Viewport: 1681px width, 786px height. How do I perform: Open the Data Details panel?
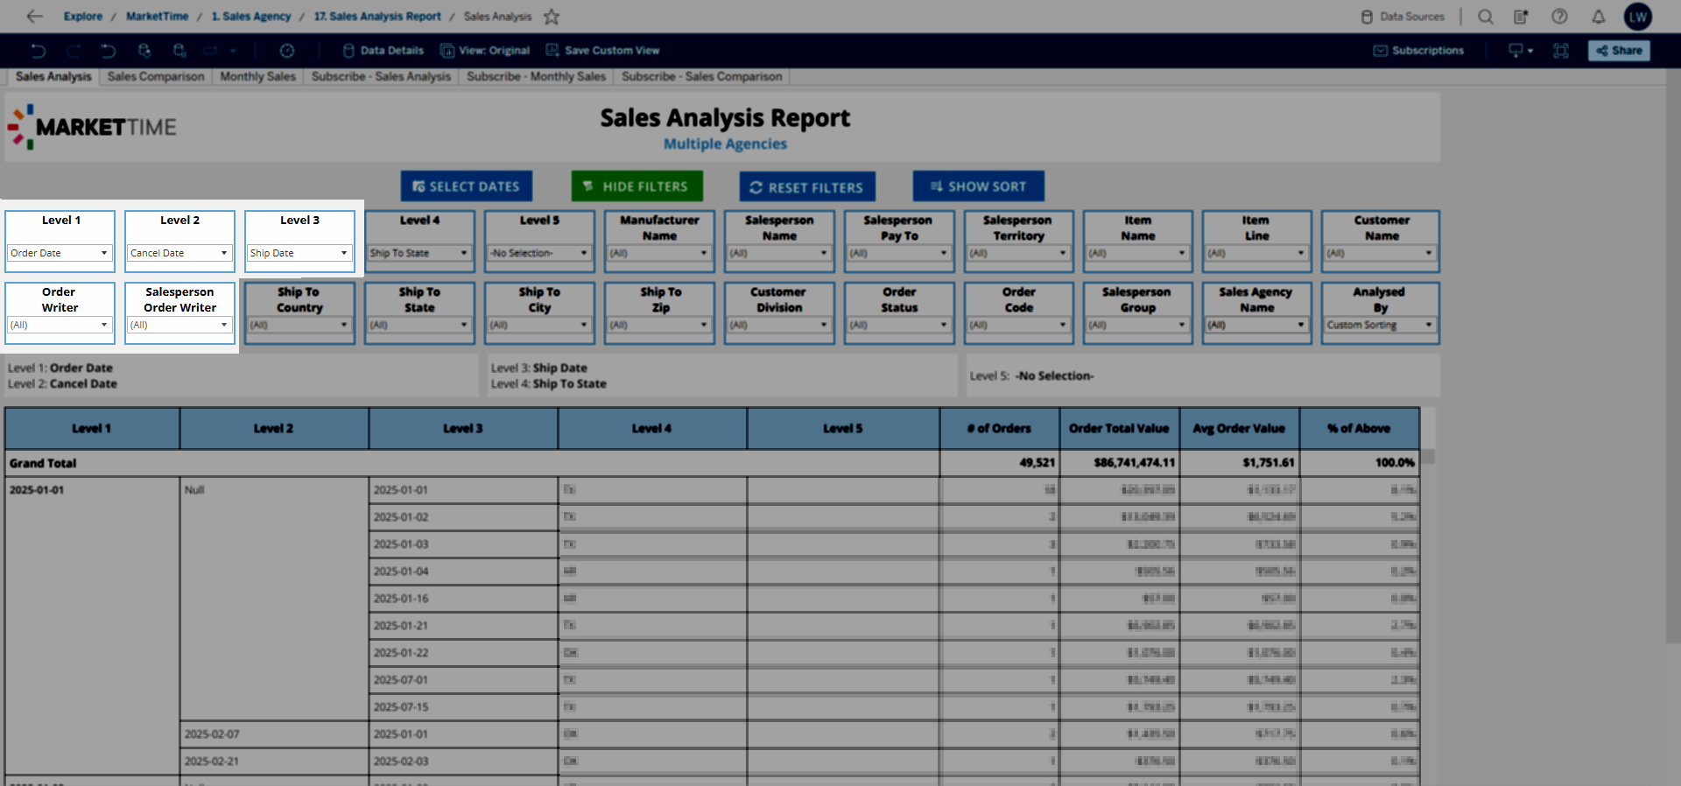point(383,51)
